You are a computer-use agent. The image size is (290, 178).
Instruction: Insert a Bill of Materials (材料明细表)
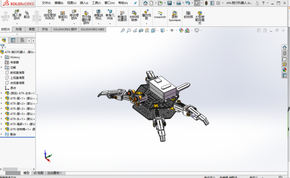134,16
